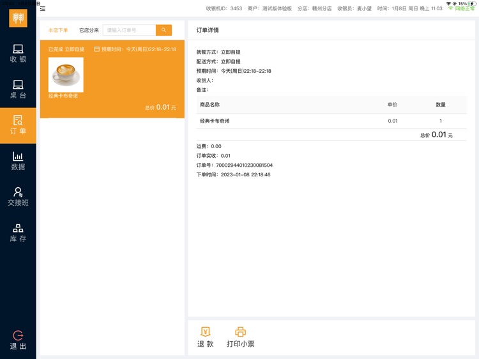Screen dimensions: 479x359
Task: Click 预期时间 line in order details
Action: coord(234,71)
